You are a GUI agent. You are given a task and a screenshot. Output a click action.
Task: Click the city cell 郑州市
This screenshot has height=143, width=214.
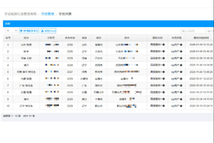click(x=99, y=72)
